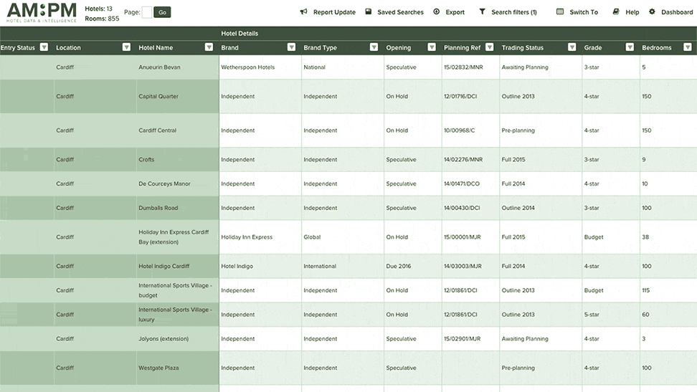
Task: Open the Brand Type column filter dropdown
Action: coord(374,47)
